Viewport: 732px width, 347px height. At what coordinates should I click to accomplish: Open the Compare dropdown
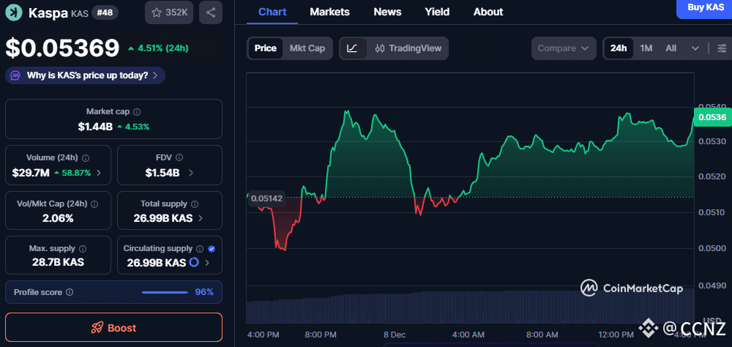tap(563, 48)
